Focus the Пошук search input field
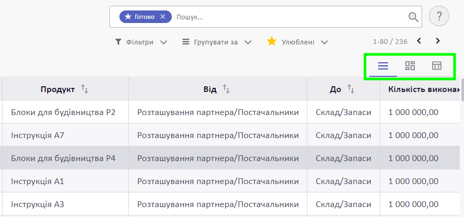Screen dimensions: 464x217 [290, 17]
